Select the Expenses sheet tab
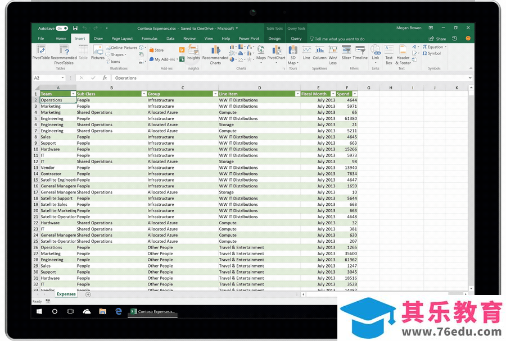This screenshot has height=341, width=506. [66, 294]
